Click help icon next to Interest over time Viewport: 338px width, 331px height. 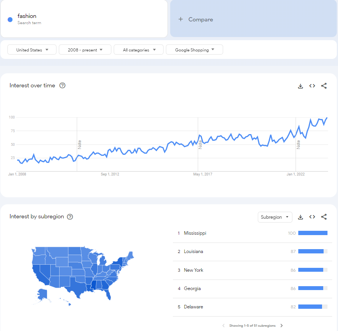tap(62, 85)
